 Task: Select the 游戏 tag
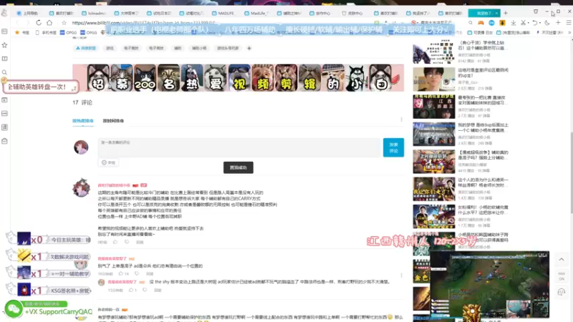110,48
